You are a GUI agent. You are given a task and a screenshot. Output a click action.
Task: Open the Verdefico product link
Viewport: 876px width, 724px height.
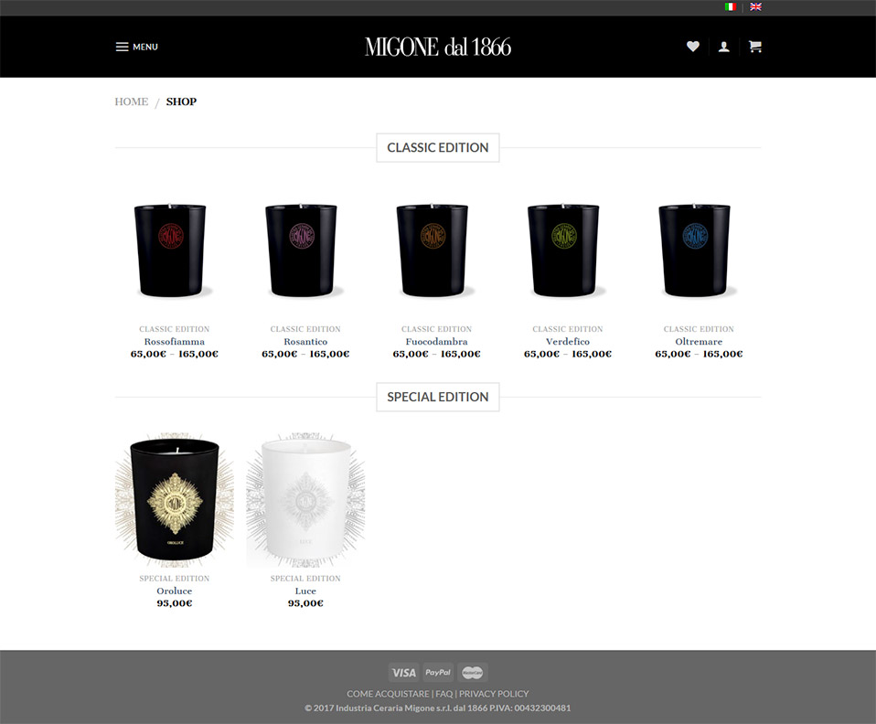pyautogui.click(x=568, y=341)
